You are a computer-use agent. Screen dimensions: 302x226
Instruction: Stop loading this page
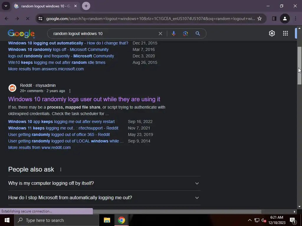pyautogui.click(x=27, y=19)
